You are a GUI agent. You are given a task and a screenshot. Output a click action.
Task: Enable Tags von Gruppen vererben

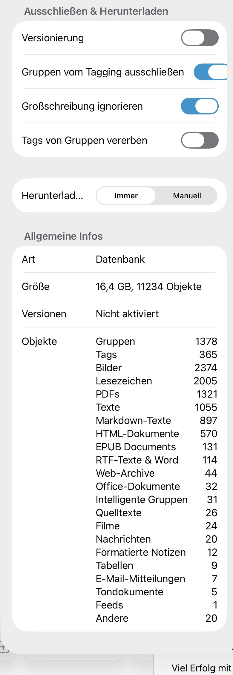[x=200, y=140]
